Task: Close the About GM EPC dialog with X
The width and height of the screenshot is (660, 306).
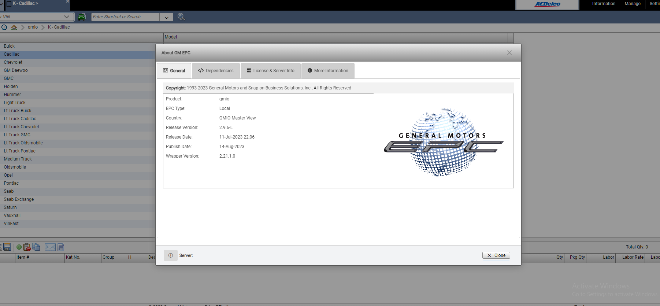Action: 509,53
